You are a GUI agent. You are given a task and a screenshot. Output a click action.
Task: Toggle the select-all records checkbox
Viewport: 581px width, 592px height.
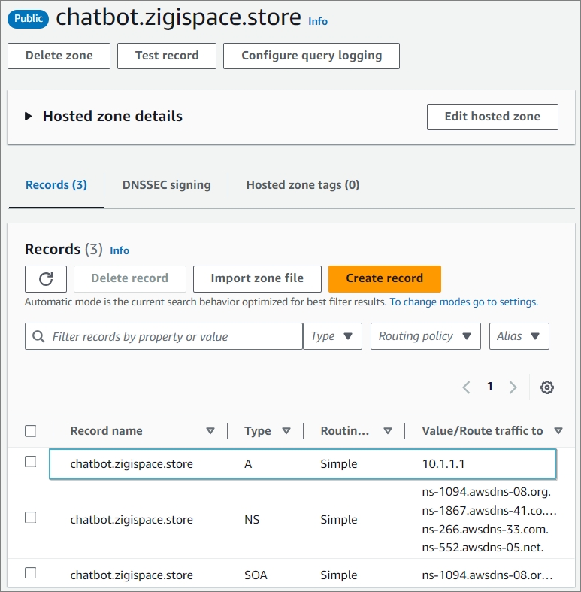[x=31, y=431]
